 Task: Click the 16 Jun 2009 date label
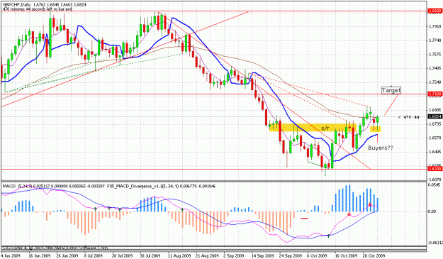click(39, 256)
